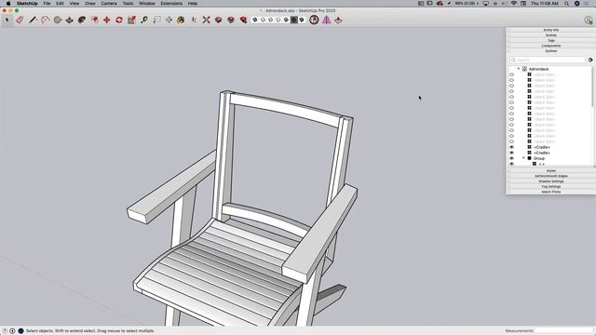Show the bottommost Back Slat component
Screen dimensions: 596x335
511,141
